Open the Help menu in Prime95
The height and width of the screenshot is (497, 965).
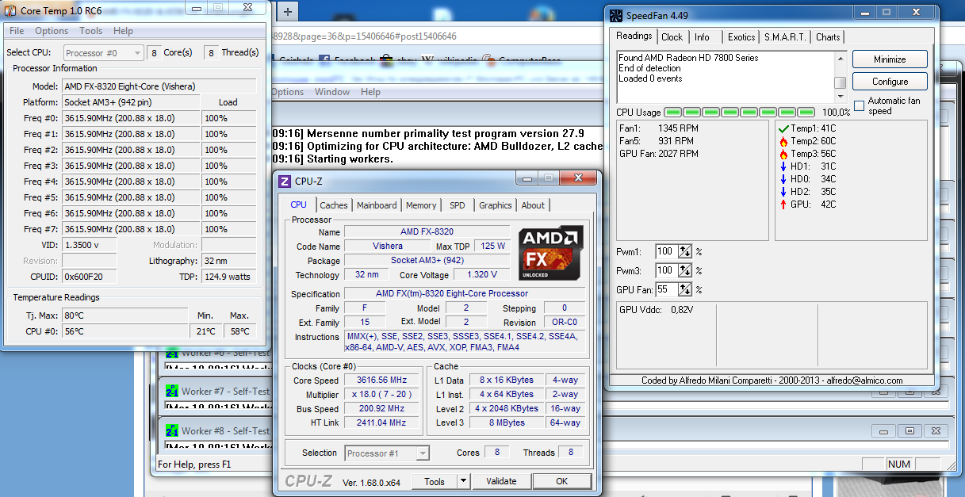tap(370, 92)
